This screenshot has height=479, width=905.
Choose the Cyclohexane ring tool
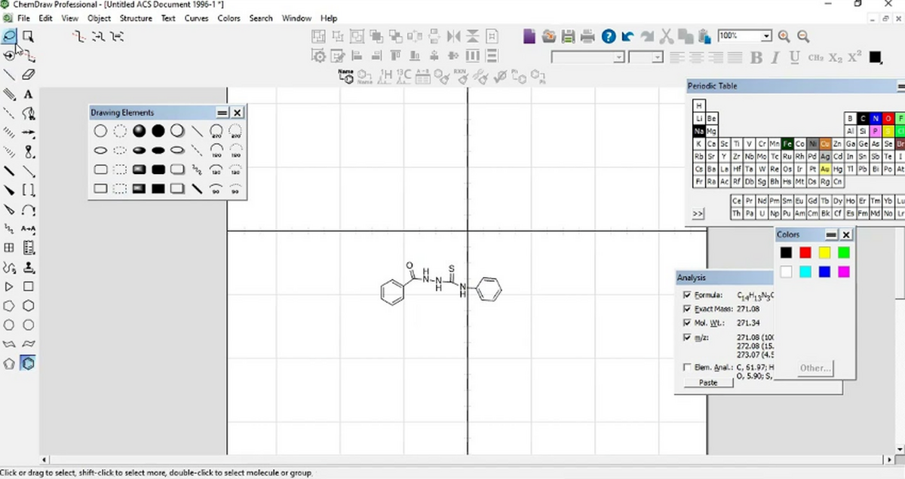click(x=29, y=306)
